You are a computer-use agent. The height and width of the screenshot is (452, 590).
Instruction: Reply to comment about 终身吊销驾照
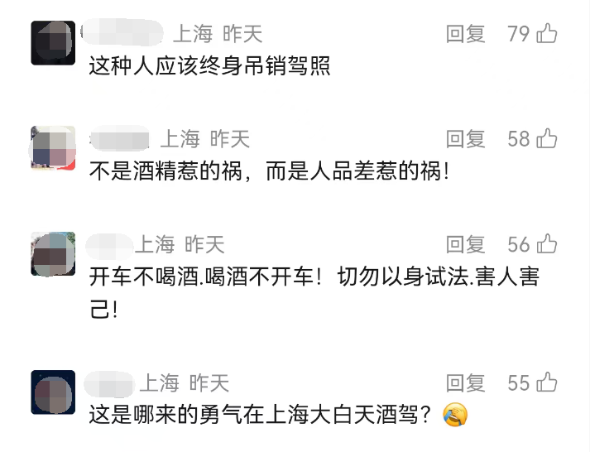465,34
